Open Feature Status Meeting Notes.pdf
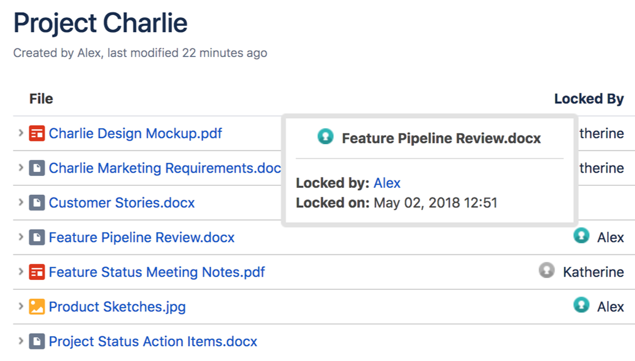635x361 pixels. pos(157,272)
